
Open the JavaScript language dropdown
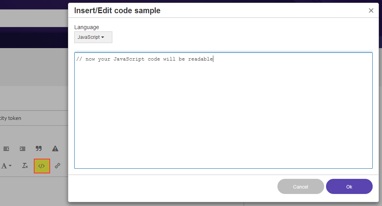tap(93, 37)
